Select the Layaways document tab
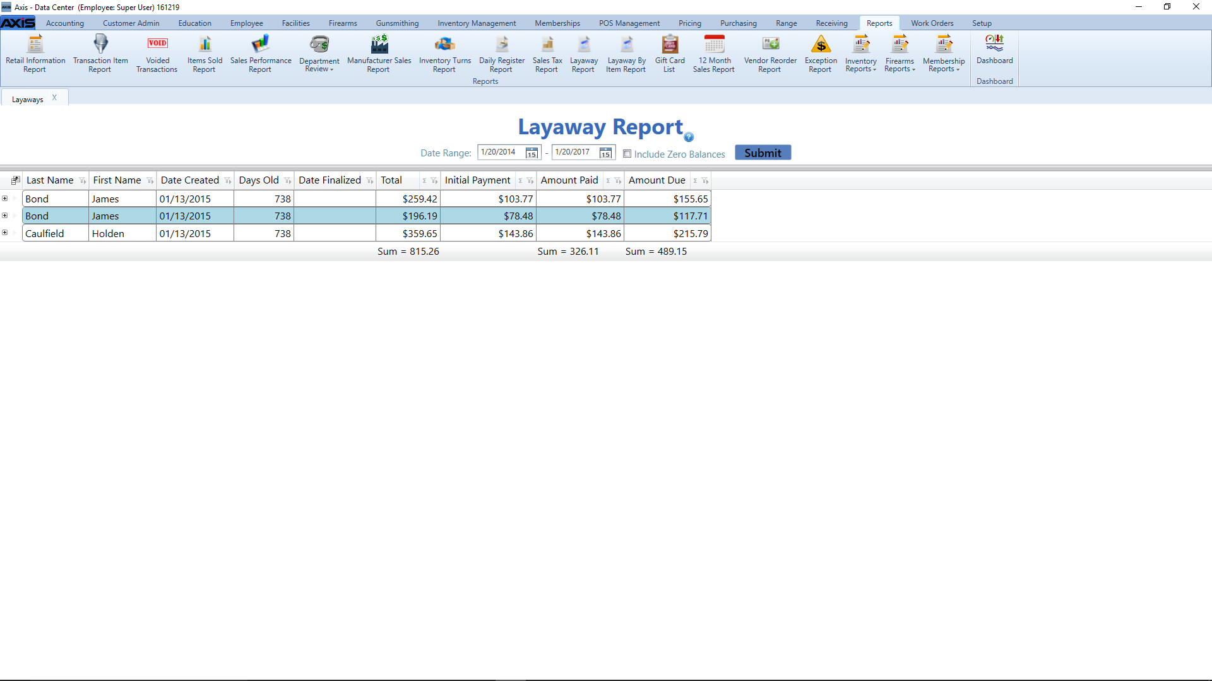 click(x=28, y=100)
